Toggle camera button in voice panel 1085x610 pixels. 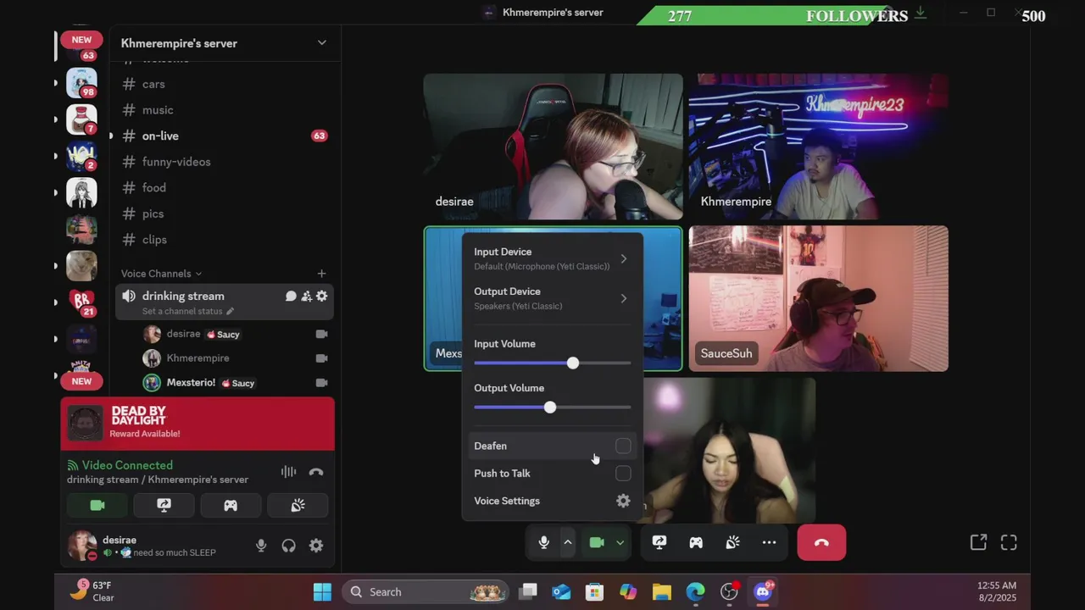[97, 505]
